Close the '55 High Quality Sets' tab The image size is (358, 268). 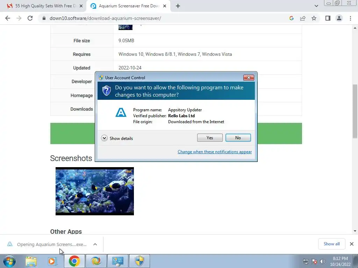pyautogui.click(x=81, y=6)
